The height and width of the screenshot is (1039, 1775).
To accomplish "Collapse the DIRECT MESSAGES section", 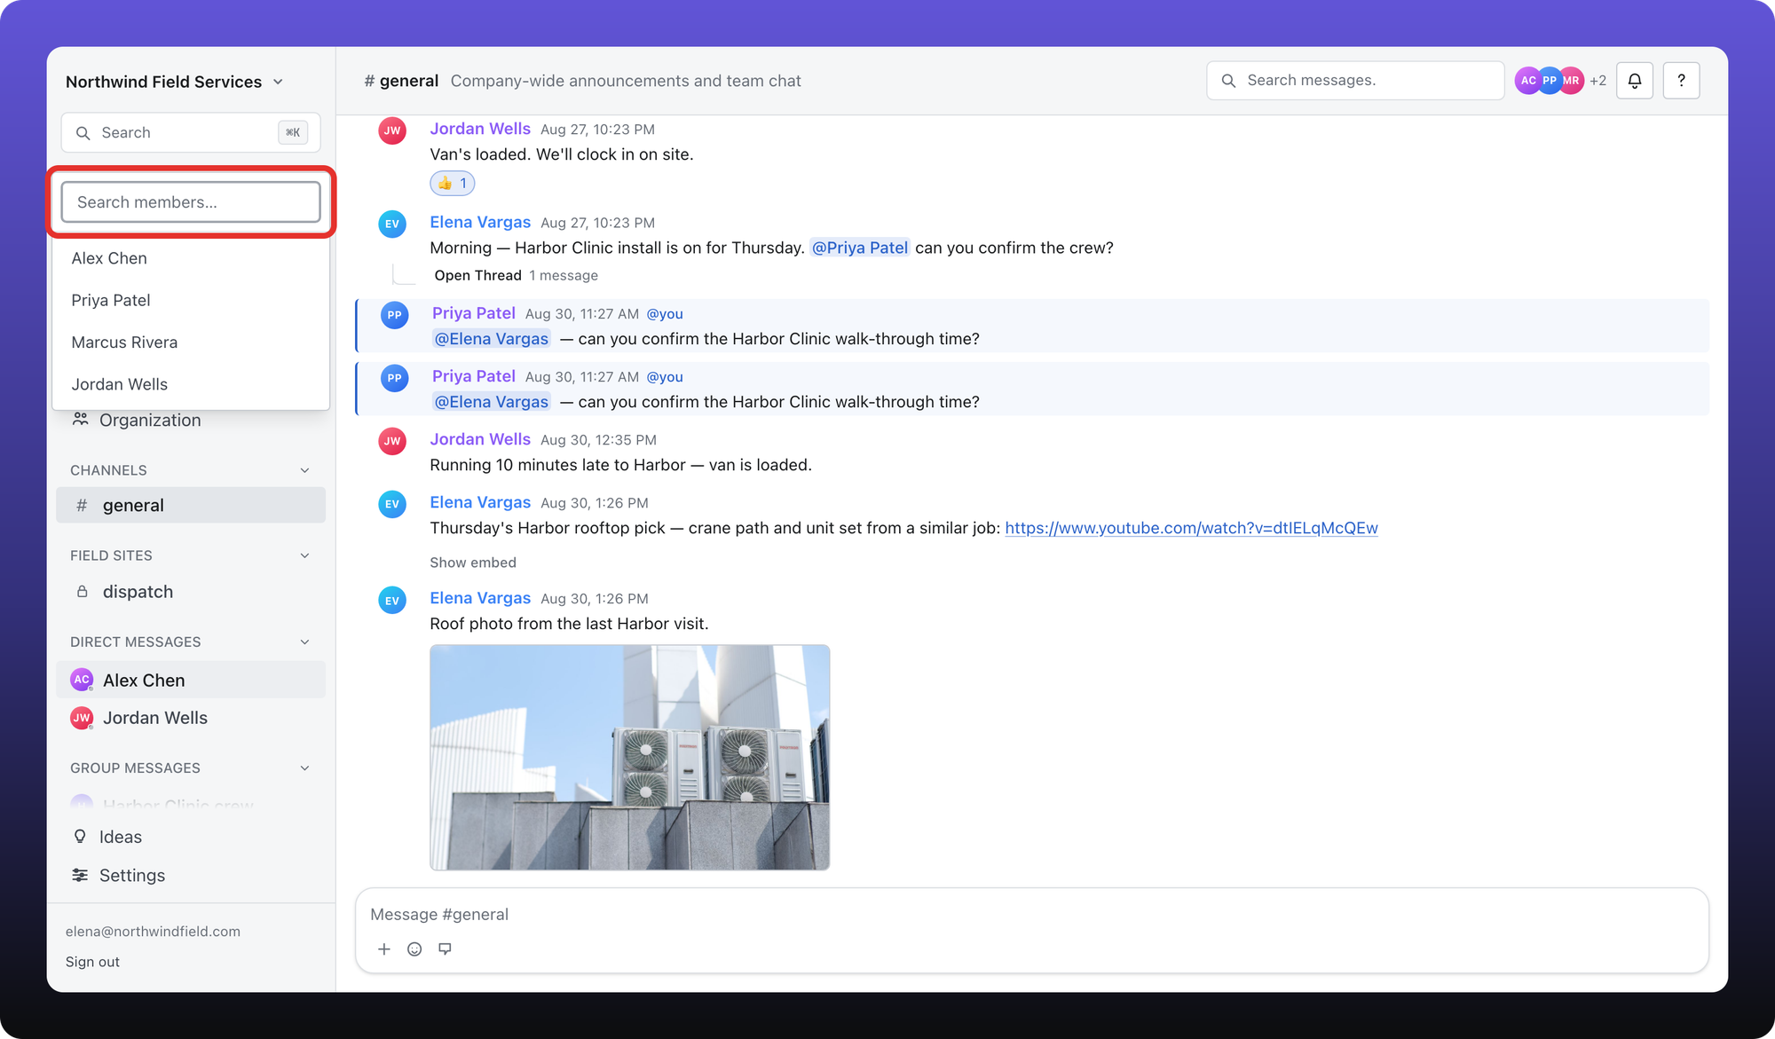I will pos(304,642).
